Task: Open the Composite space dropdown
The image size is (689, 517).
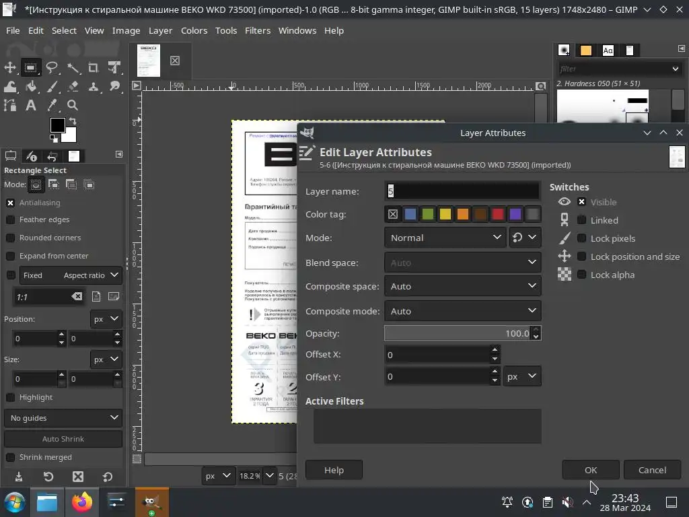Action: (462, 285)
